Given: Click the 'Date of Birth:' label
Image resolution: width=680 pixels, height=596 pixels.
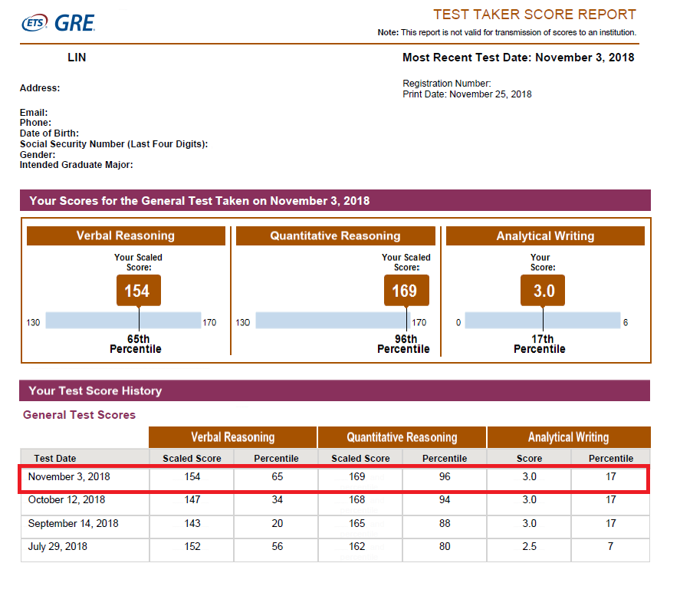Looking at the screenshot, I should [49, 133].
